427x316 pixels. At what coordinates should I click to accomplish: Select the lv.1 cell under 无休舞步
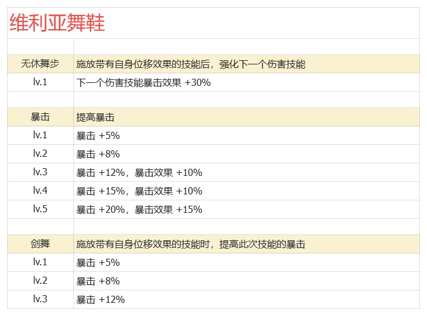[x=41, y=82]
